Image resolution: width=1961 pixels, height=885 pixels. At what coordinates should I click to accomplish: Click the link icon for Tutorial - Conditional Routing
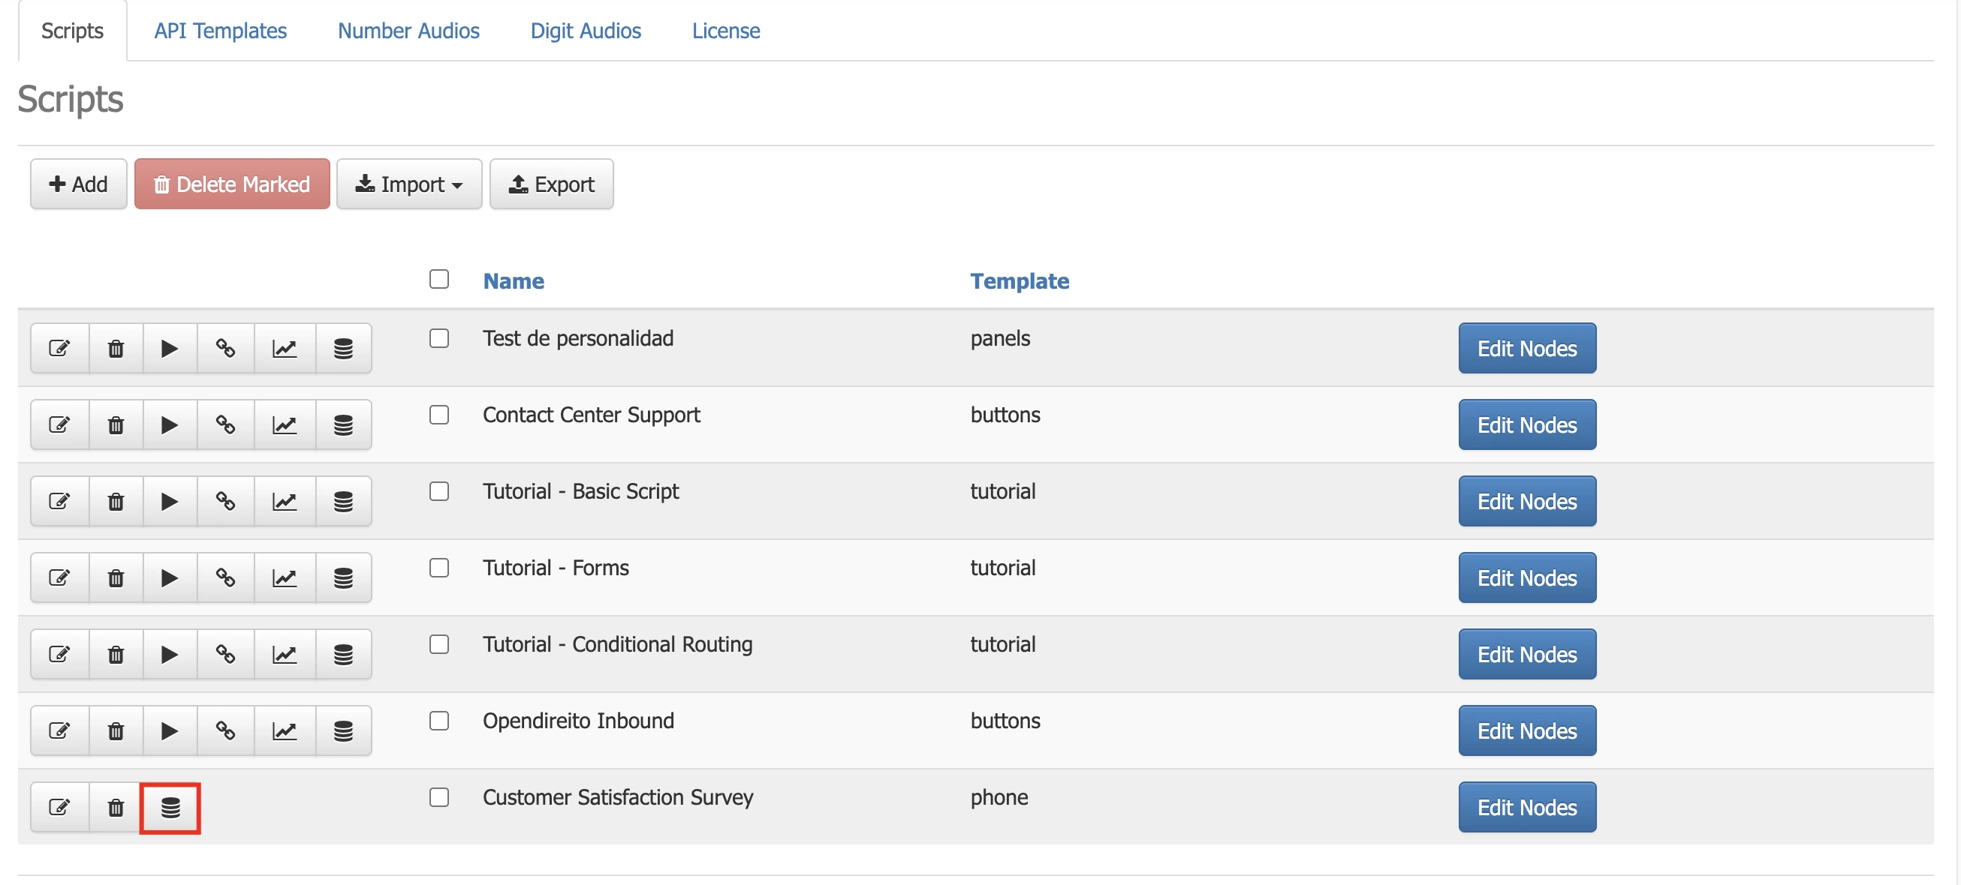click(226, 654)
